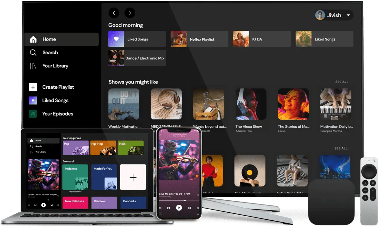Click Create Playlist plus icon on TV

point(33,87)
